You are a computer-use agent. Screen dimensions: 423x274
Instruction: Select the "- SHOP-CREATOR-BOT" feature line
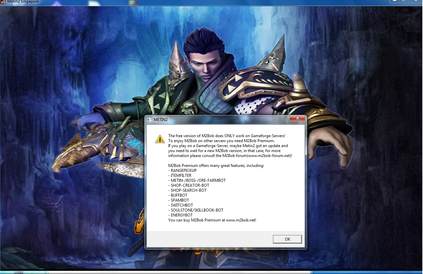pos(188,185)
